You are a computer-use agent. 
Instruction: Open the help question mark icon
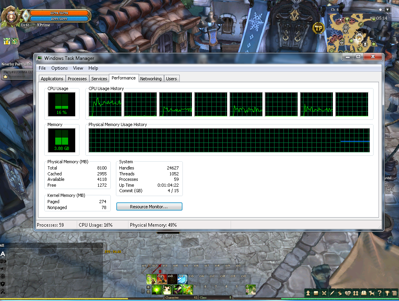pyautogui.click(x=380, y=293)
